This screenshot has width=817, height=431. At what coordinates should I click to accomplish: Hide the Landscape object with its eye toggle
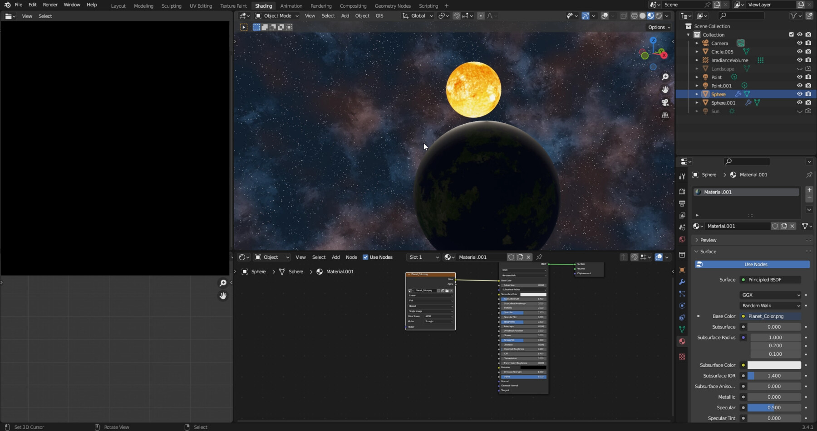coord(799,68)
